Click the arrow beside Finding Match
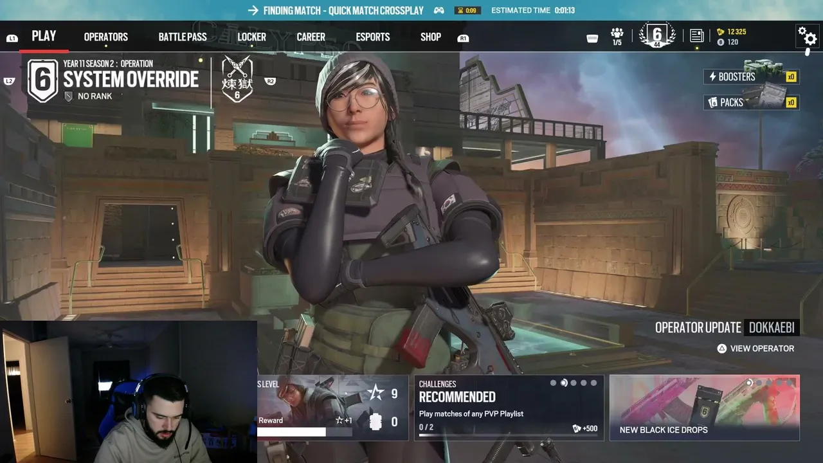The width and height of the screenshot is (823, 463). point(253,10)
